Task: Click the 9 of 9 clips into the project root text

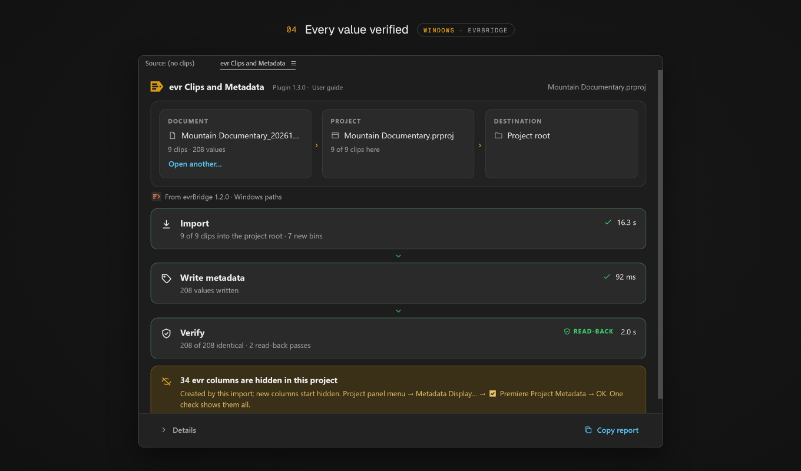Action: (231, 236)
